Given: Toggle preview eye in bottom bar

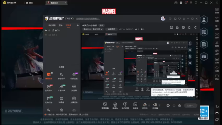Looking at the screenshot, I should 174,106.
